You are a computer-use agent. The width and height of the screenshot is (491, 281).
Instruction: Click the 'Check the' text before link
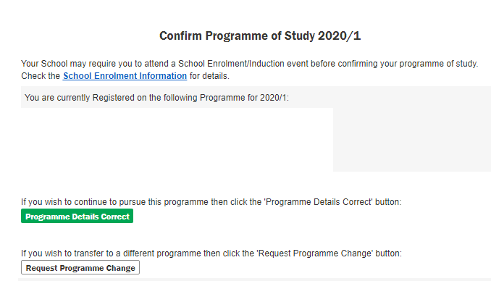pyautogui.click(x=41, y=76)
